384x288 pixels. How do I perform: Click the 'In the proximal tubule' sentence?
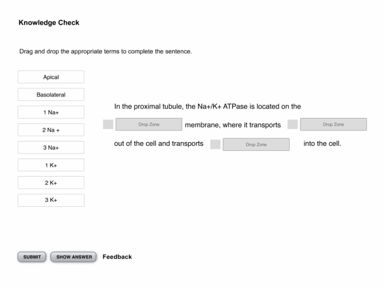coord(207,106)
